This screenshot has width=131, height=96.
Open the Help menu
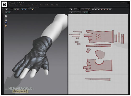click(57, 5)
